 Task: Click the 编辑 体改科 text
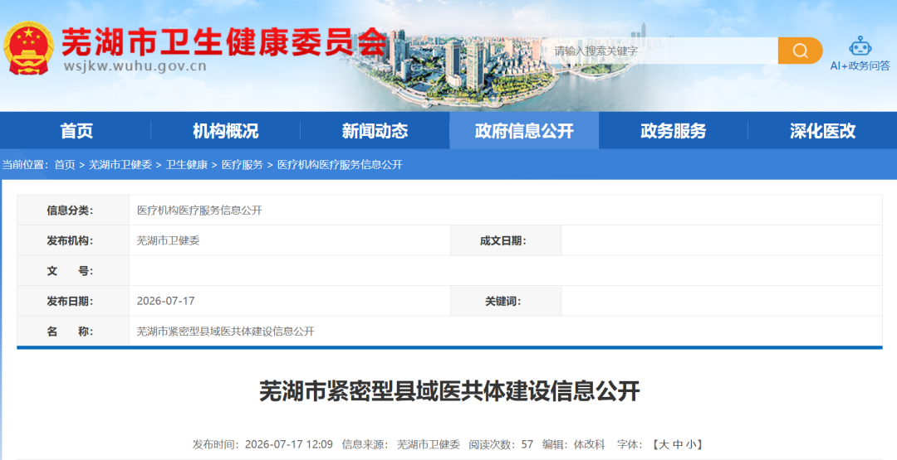tap(574, 444)
